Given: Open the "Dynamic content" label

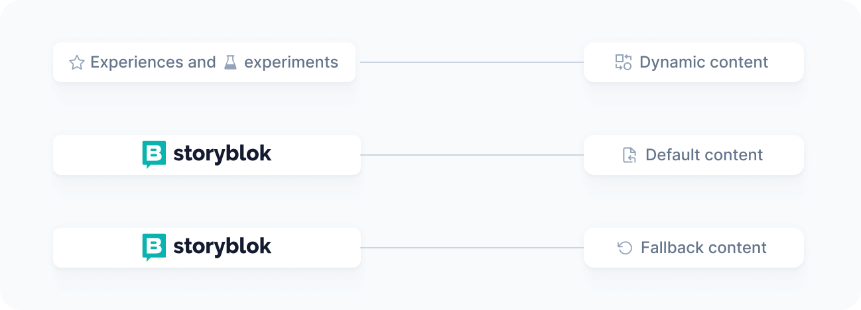Looking at the screenshot, I should pos(704,62).
